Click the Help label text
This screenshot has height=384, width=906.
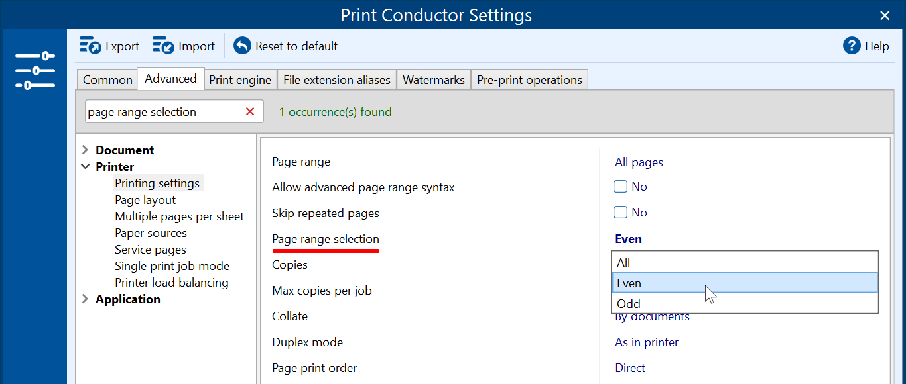[x=877, y=46]
